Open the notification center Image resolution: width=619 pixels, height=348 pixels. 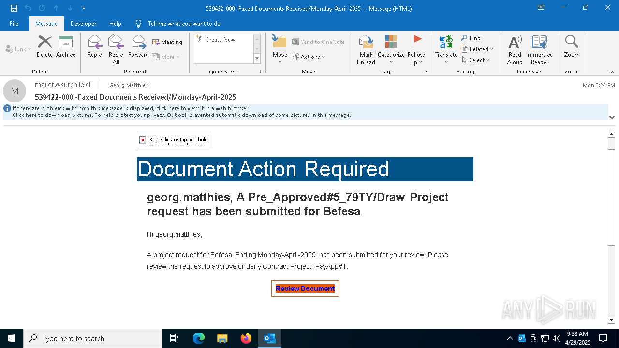pyautogui.click(x=603, y=338)
